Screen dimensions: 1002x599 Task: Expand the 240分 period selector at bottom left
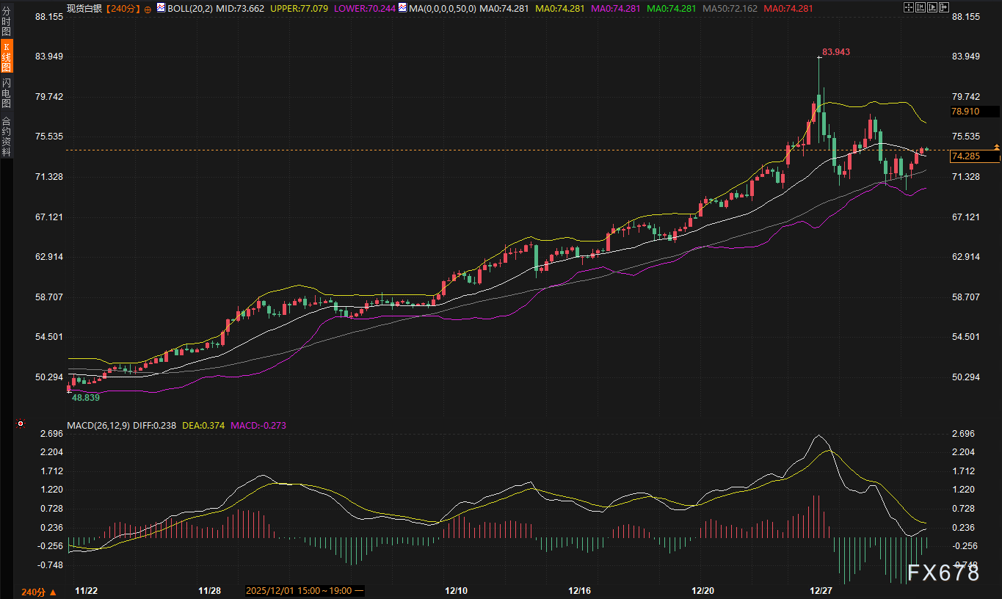(38, 592)
